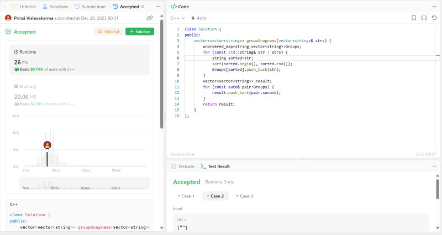Click the chip icon beside Memory
This screenshot has width=442, height=235.
click(x=16, y=86)
